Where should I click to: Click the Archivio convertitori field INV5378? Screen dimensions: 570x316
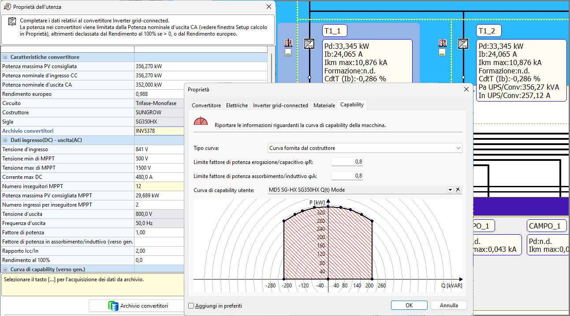pyautogui.click(x=159, y=131)
